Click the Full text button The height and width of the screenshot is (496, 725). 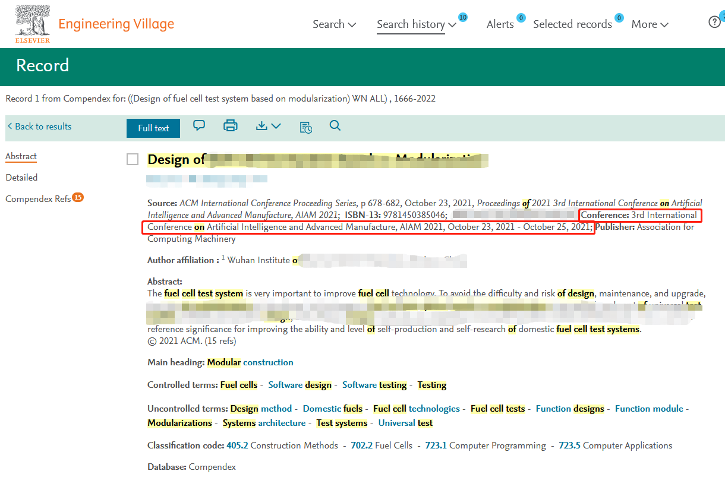pyautogui.click(x=153, y=128)
